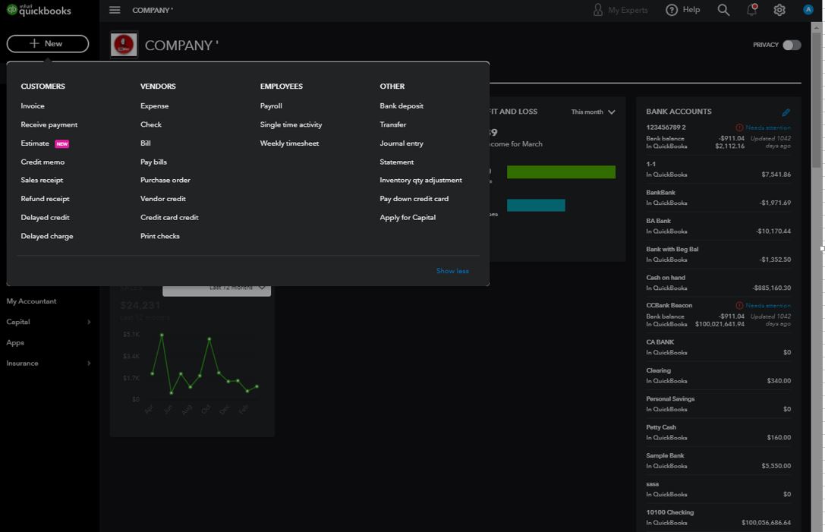Expand the Capital sidebar submenu

tap(89, 322)
